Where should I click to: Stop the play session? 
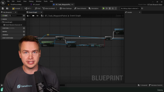click(110, 8)
